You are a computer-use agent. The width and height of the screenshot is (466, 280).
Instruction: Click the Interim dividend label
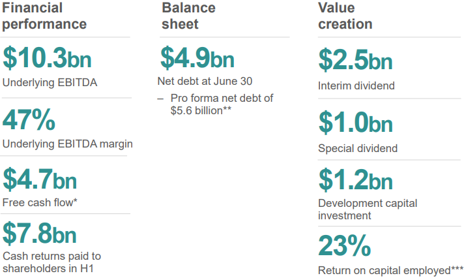pyautogui.click(x=357, y=86)
